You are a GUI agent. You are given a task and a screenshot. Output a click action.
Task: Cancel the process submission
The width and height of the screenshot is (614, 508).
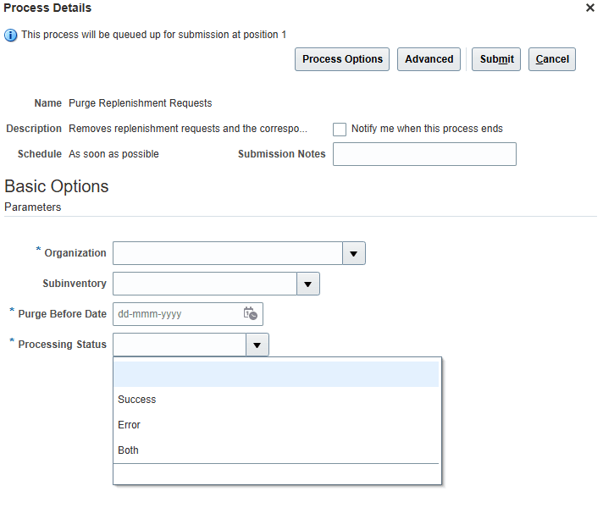[x=552, y=59]
